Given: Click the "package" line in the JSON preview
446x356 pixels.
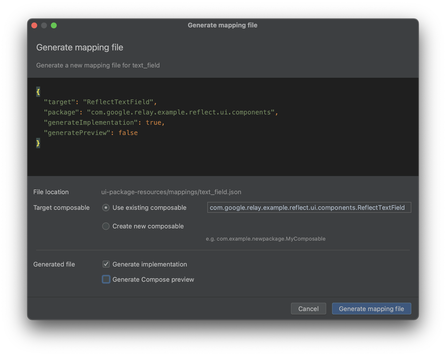Looking at the screenshot, I should [161, 112].
